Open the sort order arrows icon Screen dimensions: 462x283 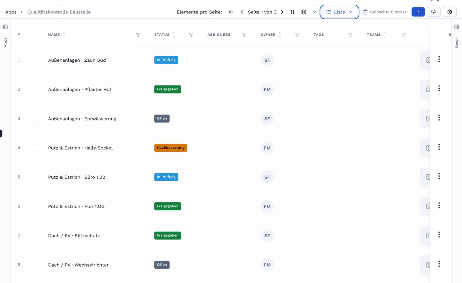pyautogui.click(x=292, y=12)
